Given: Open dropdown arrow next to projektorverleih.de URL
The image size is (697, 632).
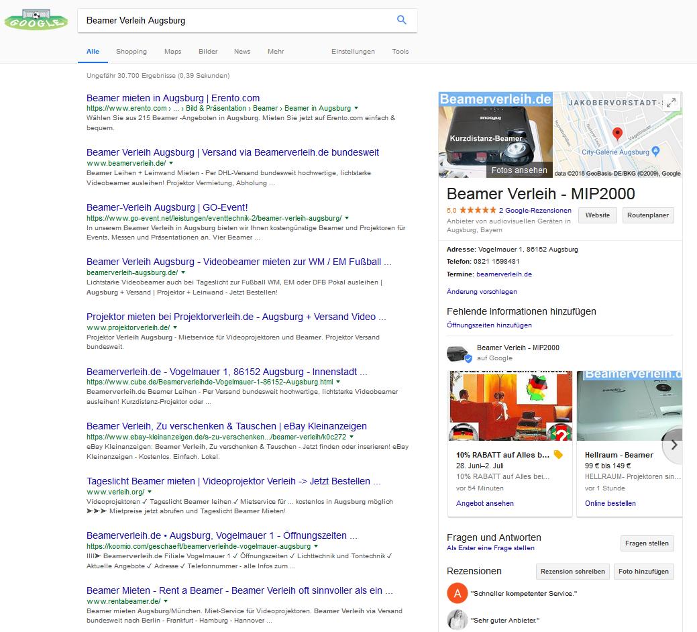Looking at the screenshot, I should coord(175,327).
